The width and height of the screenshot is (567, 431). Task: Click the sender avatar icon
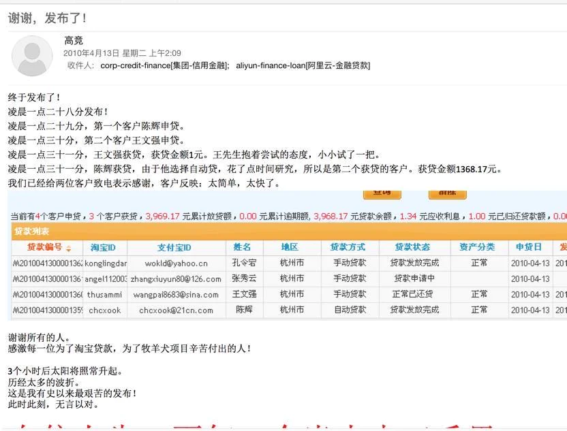point(32,57)
